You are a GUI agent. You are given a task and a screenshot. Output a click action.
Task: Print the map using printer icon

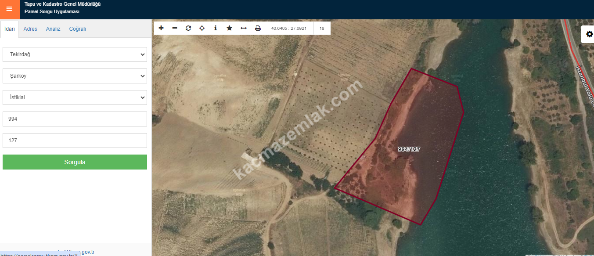coord(258,28)
